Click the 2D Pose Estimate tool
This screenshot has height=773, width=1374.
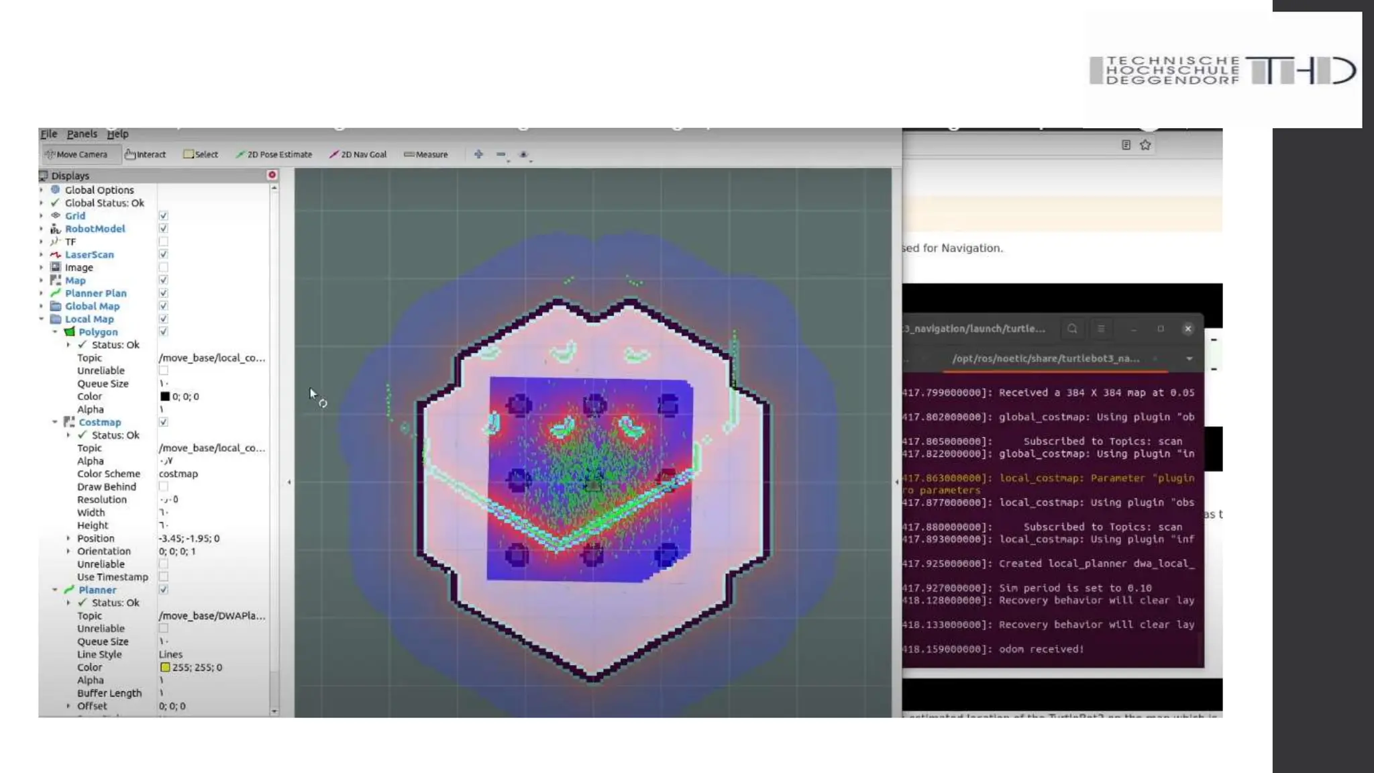tap(274, 154)
